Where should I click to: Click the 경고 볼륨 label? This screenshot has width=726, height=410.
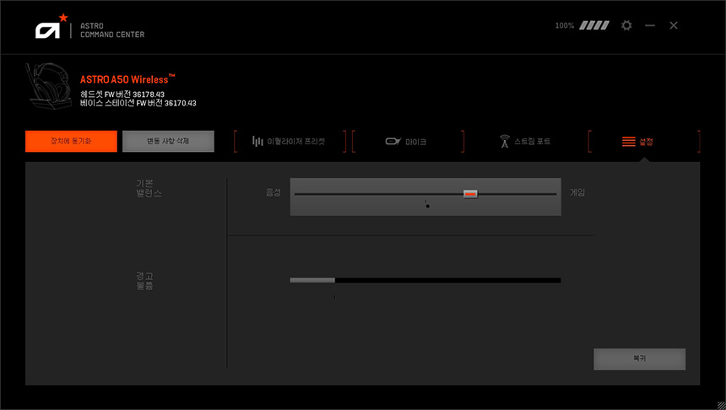click(144, 281)
